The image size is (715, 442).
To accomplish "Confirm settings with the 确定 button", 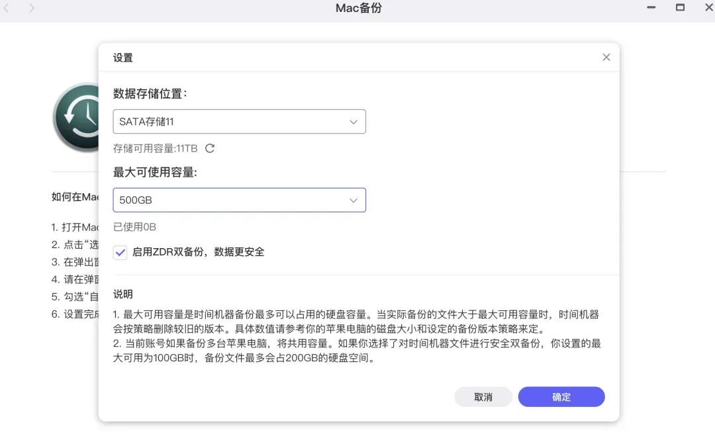I will [x=561, y=397].
